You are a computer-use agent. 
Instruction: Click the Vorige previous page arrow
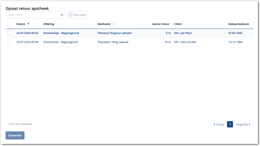click(x=214, y=124)
